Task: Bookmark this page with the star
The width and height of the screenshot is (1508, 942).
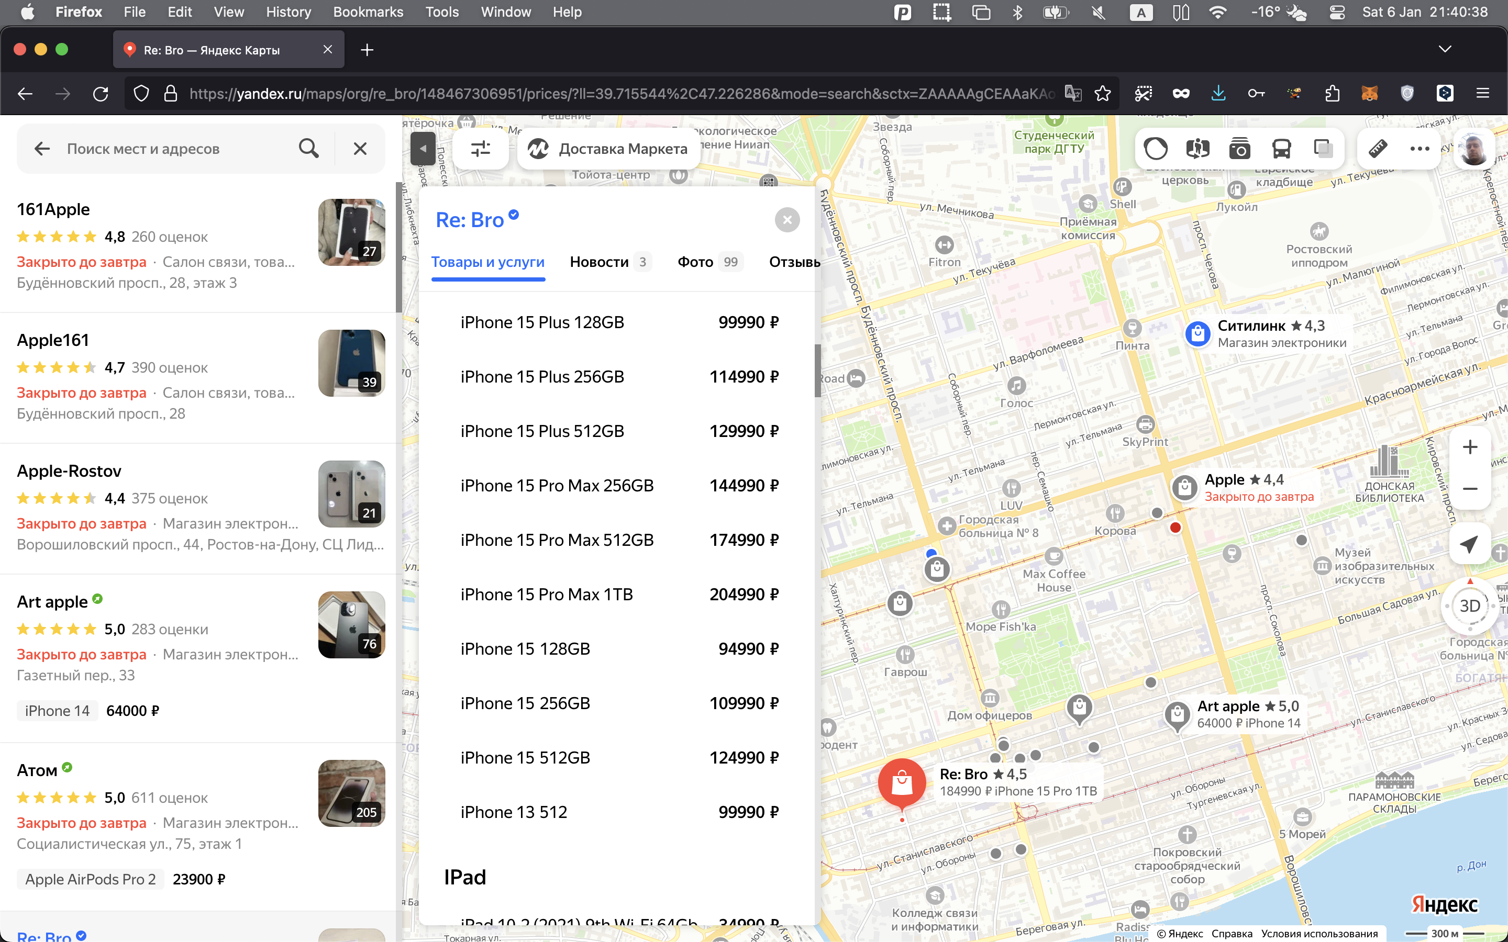Action: click(1102, 94)
